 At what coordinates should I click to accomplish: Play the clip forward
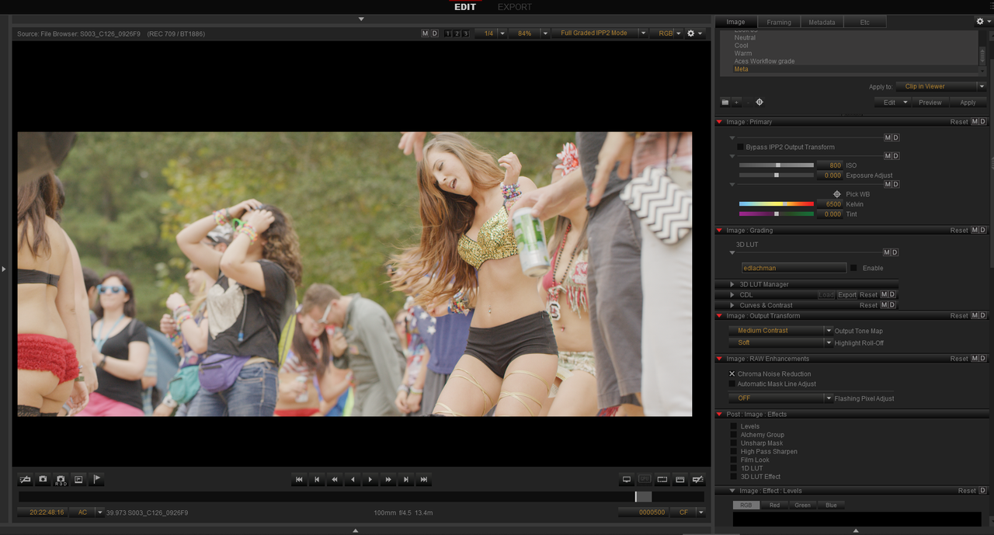[x=370, y=480]
